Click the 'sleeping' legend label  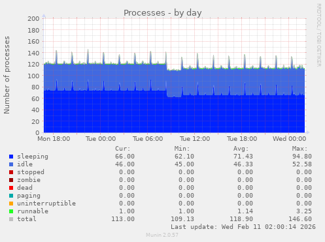point(33,157)
